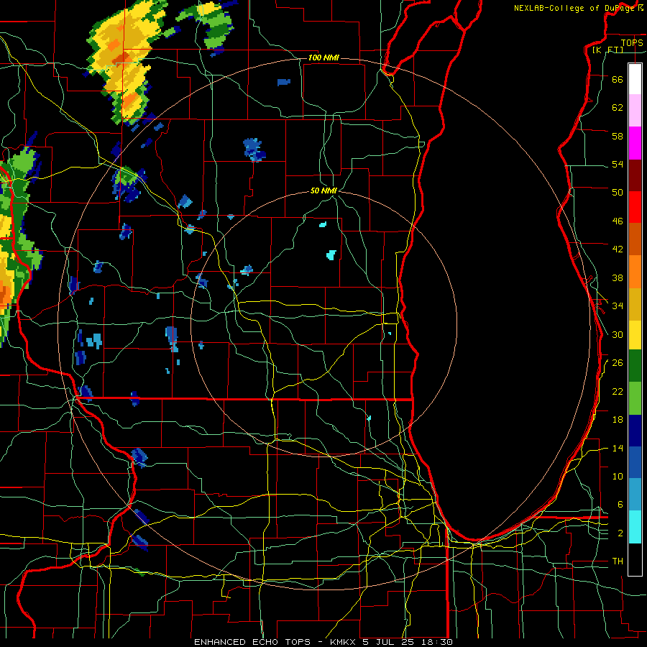The height and width of the screenshot is (647, 647).
Task: Select the yellow legend color band
Action: point(635,334)
